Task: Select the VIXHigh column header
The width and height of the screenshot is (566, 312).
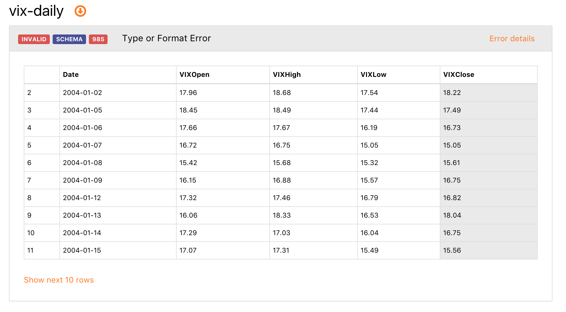Action: pyautogui.click(x=314, y=75)
